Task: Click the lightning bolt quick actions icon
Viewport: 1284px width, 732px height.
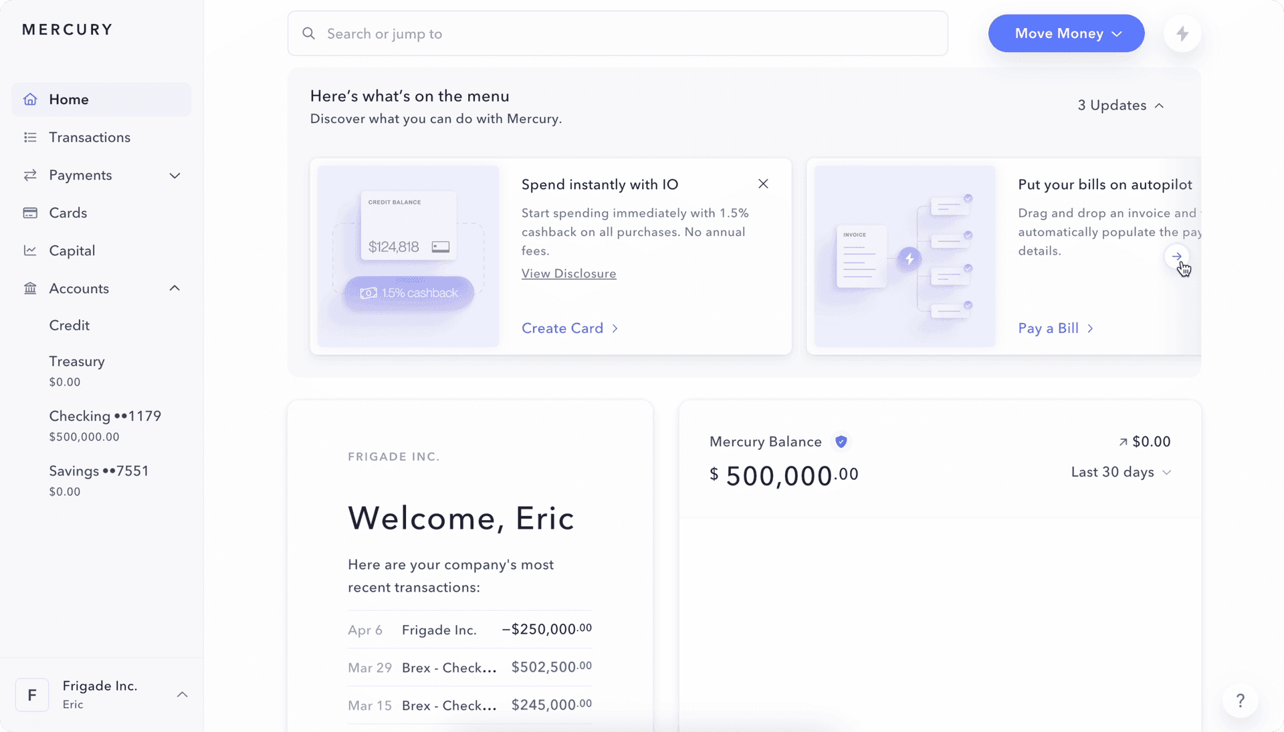Action: [1181, 33]
